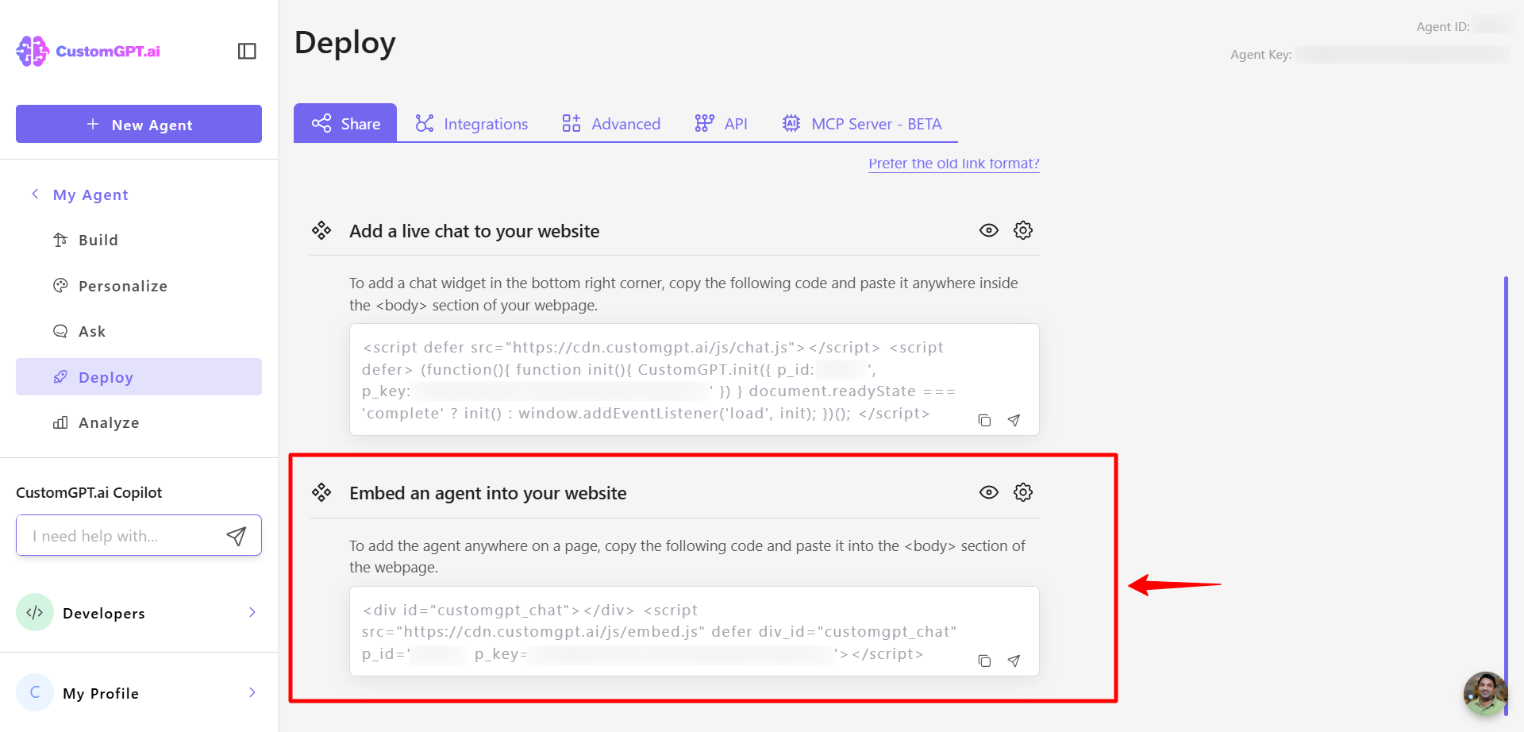Viewport: 1524px width, 732px height.
Task: Preview the embedded agent eye icon
Action: tap(989, 492)
